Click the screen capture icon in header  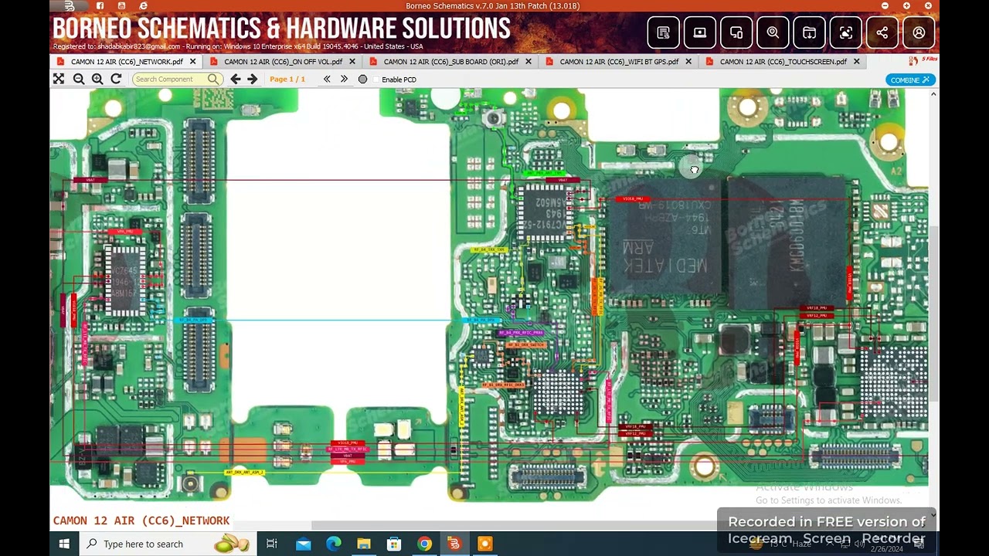[x=846, y=33]
